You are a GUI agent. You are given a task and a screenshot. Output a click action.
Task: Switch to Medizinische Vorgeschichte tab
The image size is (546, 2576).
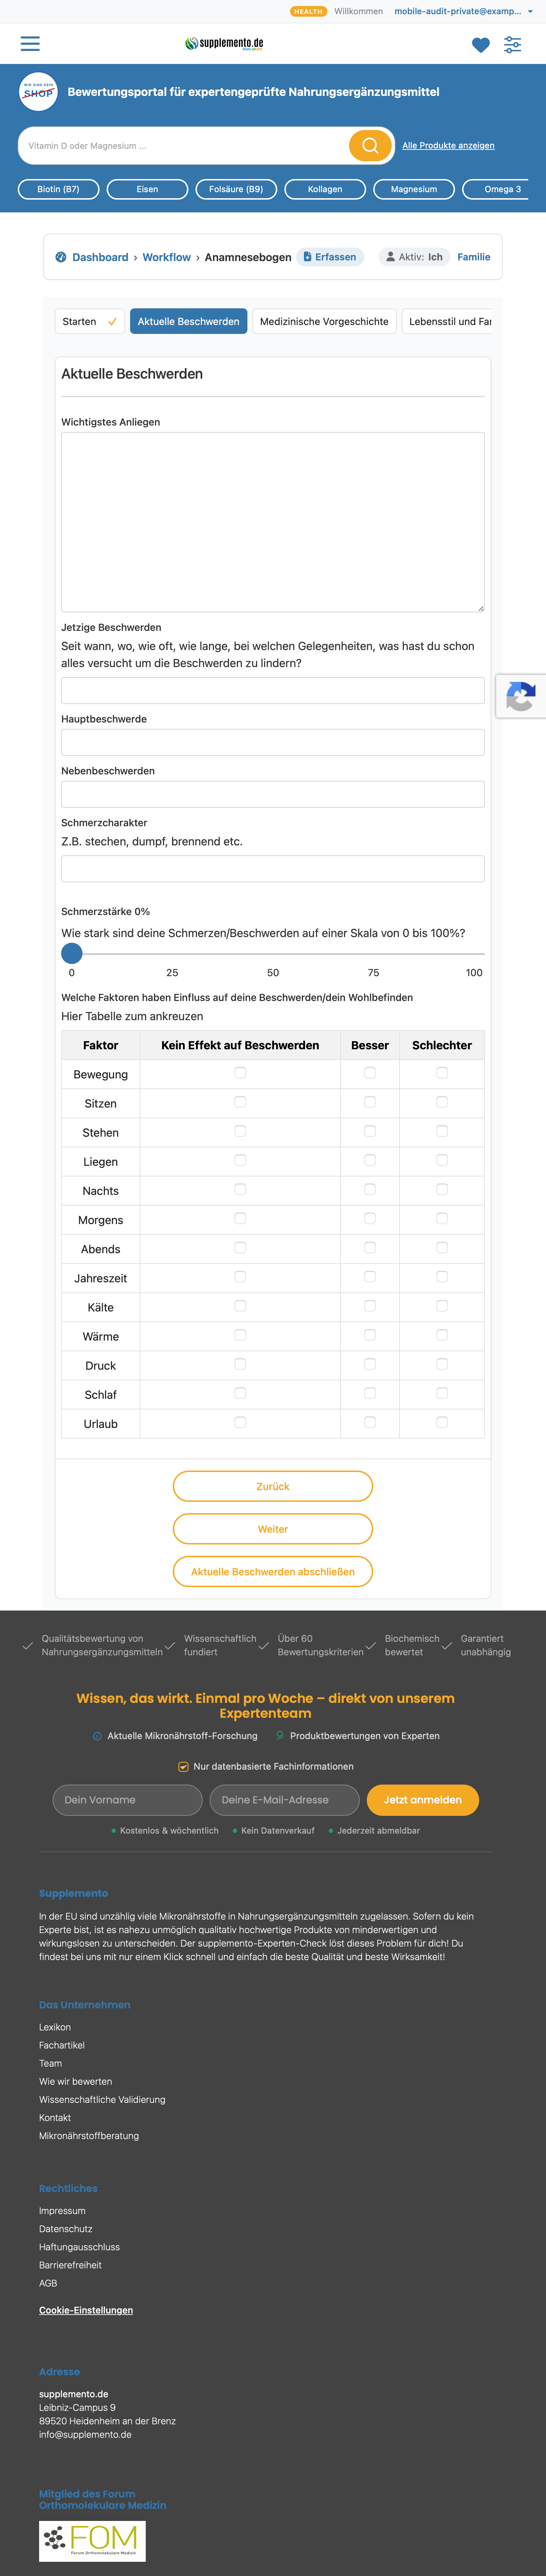(324, 322)
